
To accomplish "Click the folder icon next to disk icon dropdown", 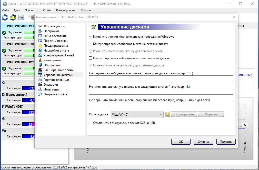I will (x=167, y=114).
